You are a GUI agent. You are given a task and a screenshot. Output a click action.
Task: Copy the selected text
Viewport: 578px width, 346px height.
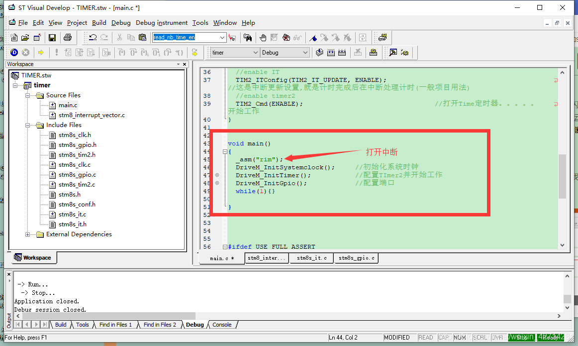(131, 38)
